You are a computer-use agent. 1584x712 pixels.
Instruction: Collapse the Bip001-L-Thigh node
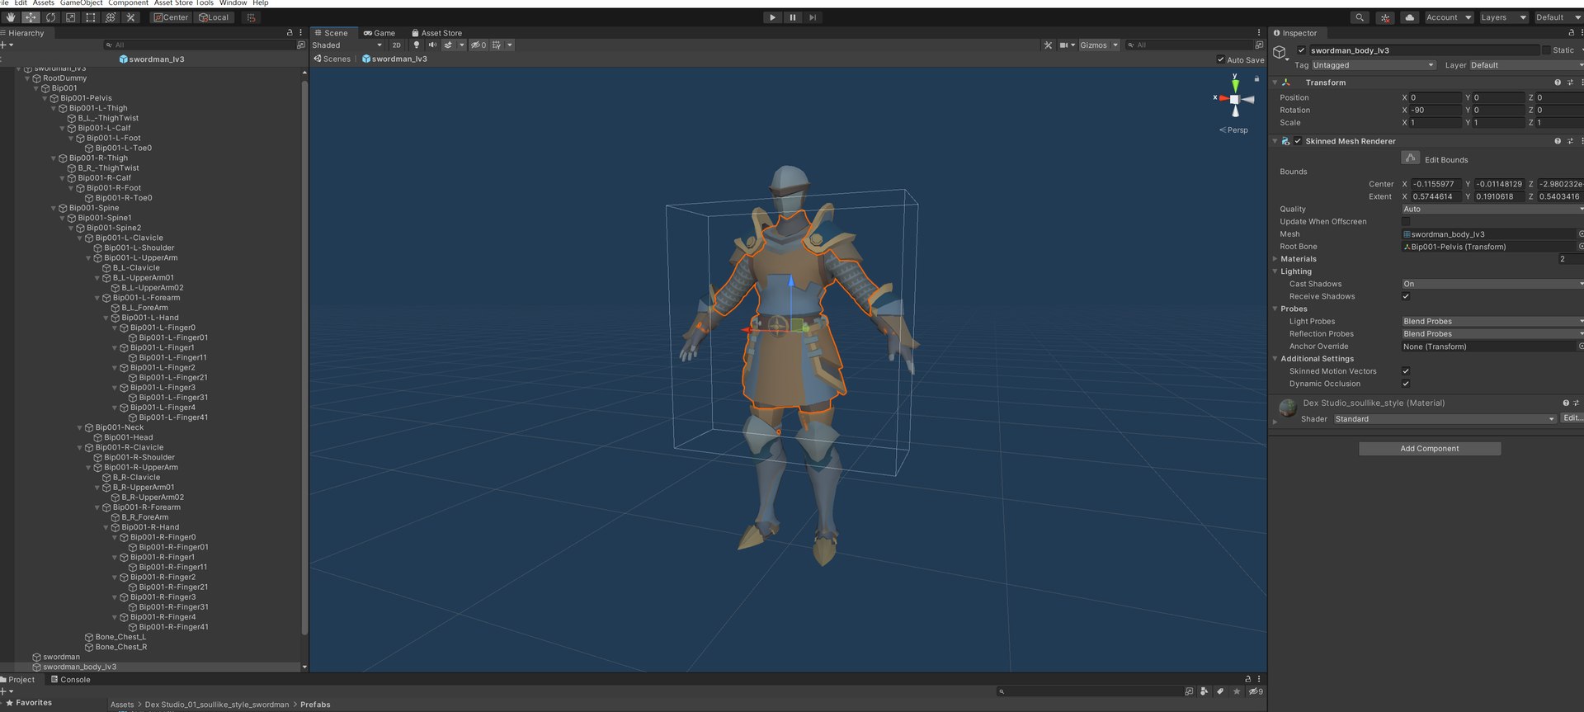54,108
